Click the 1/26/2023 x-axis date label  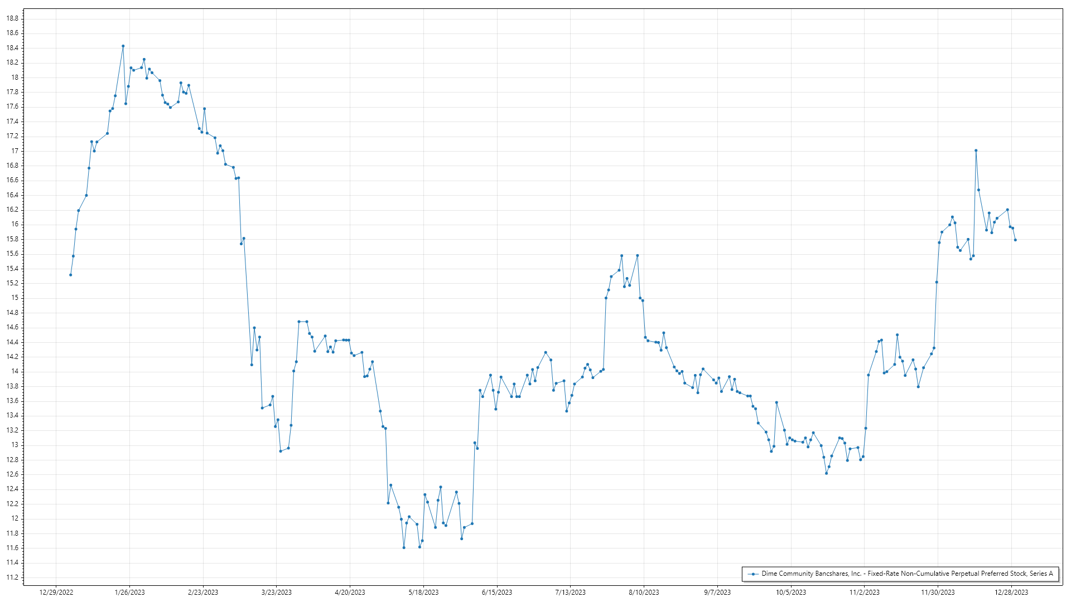coord(129,593)
